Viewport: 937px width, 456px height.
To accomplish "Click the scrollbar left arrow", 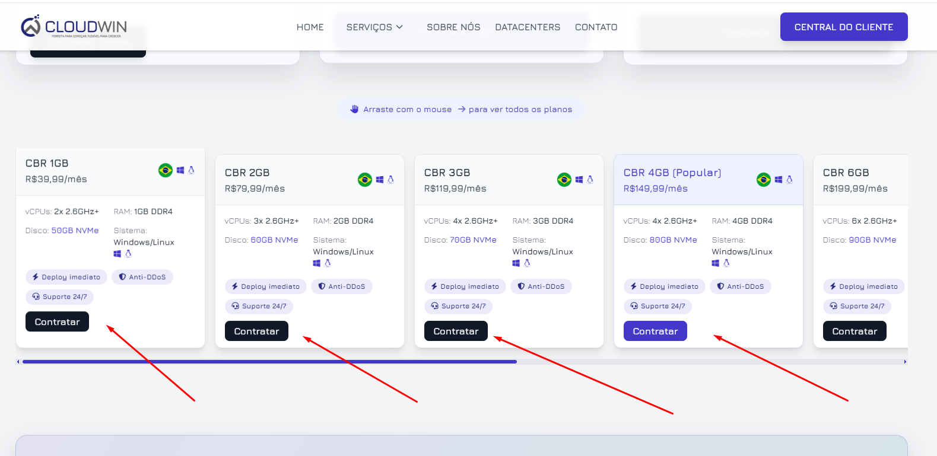I will pos(18,362).
